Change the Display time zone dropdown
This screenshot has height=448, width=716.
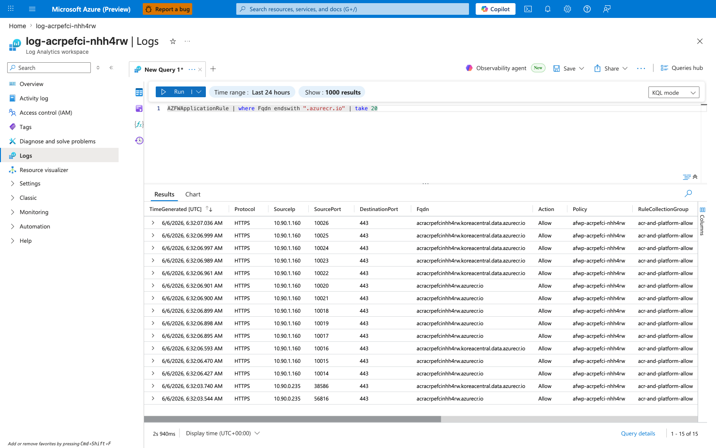click(x=223, y=433)
